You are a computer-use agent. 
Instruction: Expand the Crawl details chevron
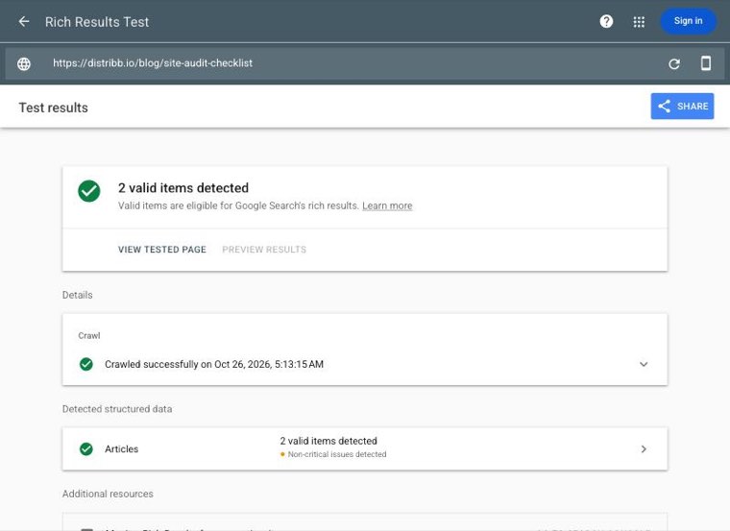coord(644,364)
